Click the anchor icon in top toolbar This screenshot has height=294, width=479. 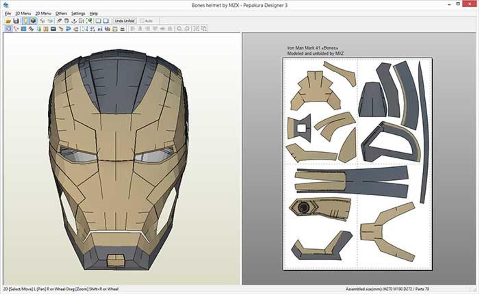(x=74, y=21)
